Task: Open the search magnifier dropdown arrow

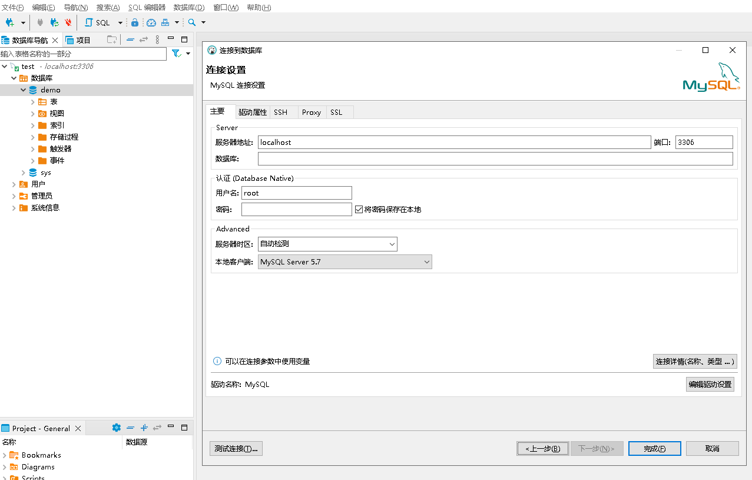Action: [x=203, y=22]
